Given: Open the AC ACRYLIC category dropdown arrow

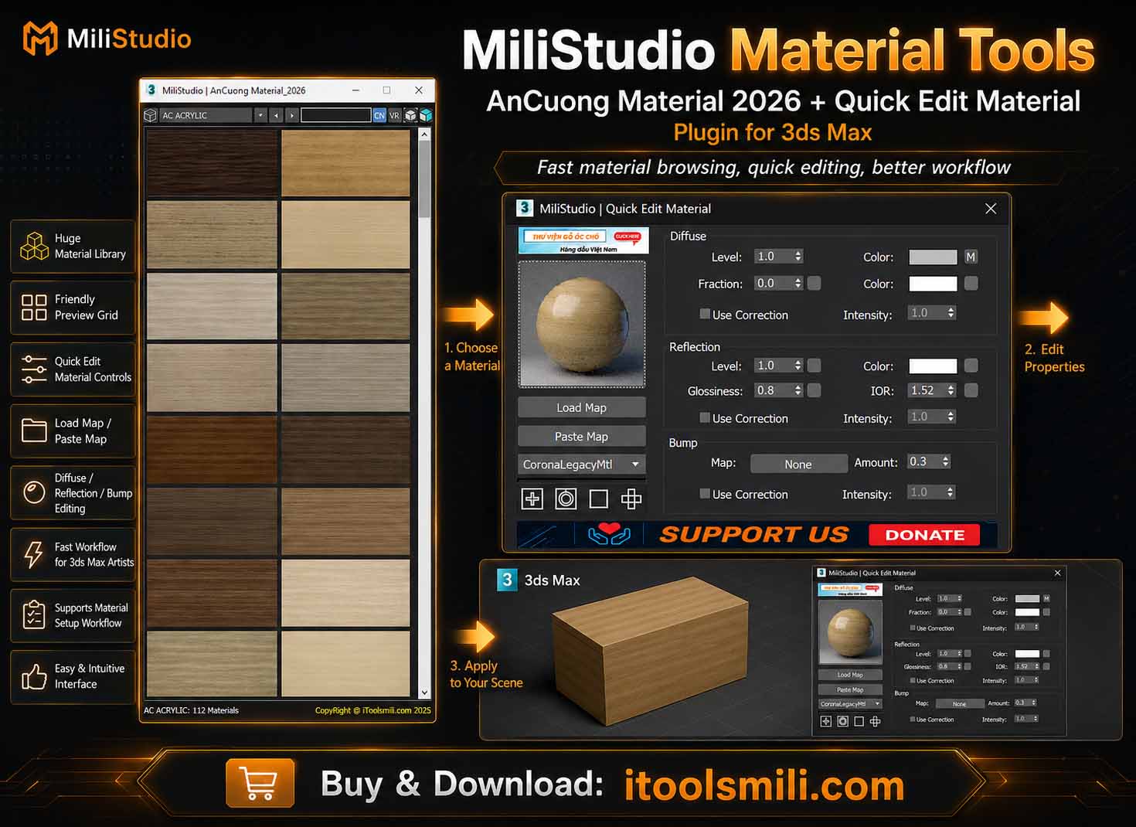Looking at the screenshot, I should pyautogui.click(x=260, y=115).
